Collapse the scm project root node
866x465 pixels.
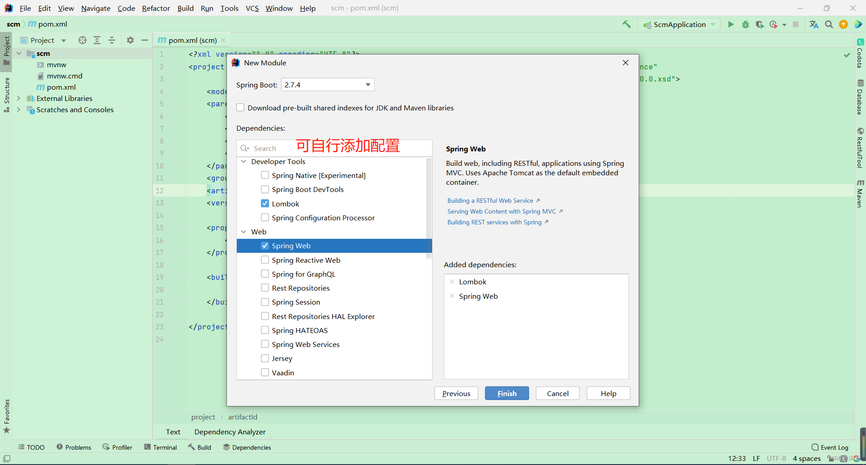[19, 53]
